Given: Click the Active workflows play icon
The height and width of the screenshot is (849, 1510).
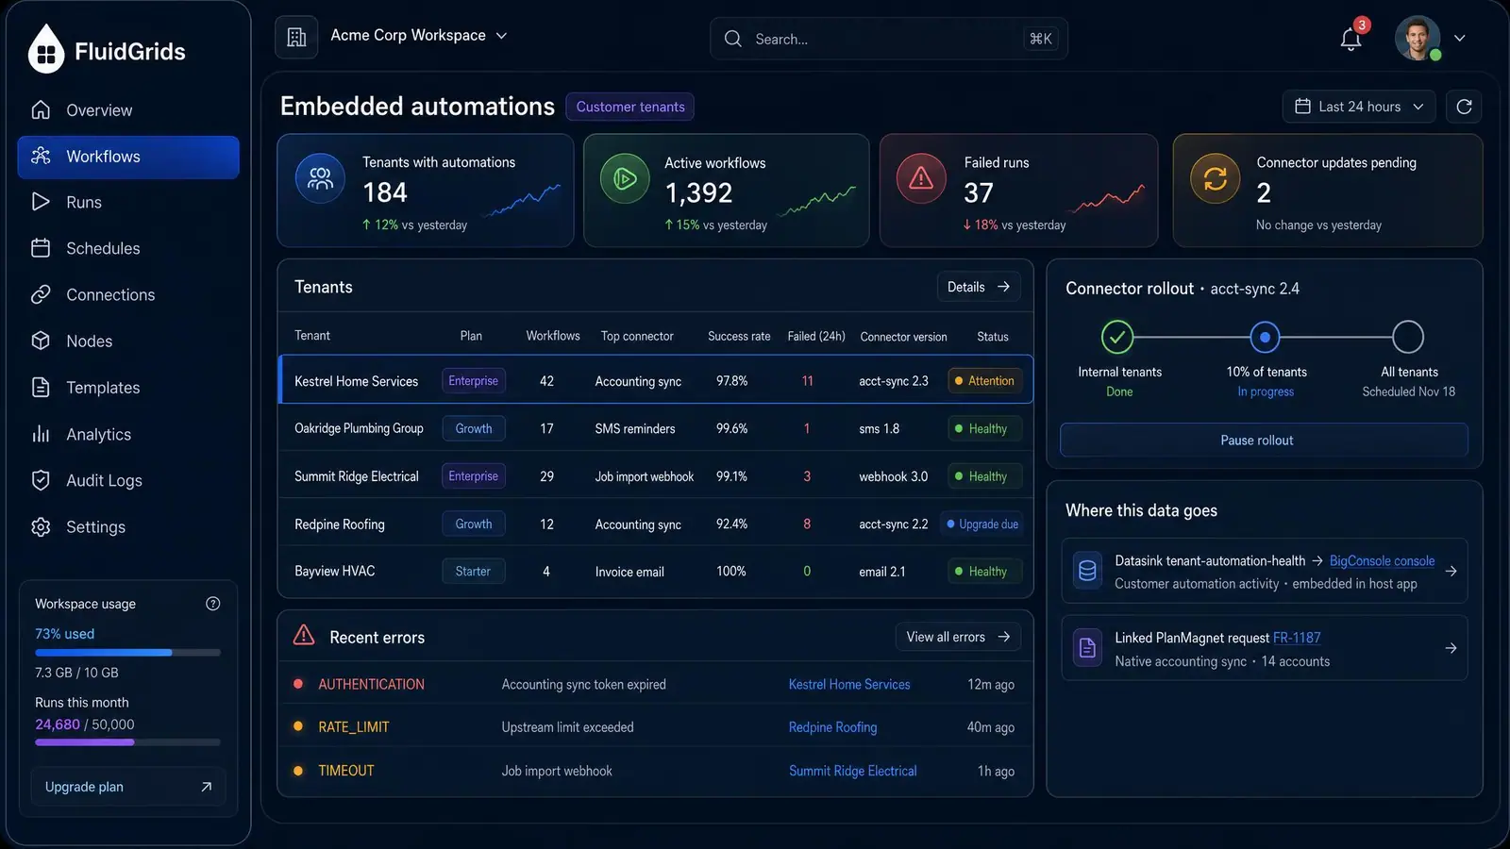Looking at the screenshot, I should (625, 178).
